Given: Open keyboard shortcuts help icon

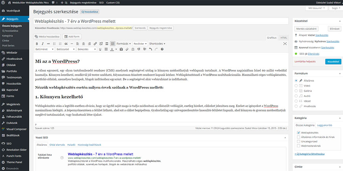Looking at the screenshot, I should pyautogui.click(x=162, y=49).
